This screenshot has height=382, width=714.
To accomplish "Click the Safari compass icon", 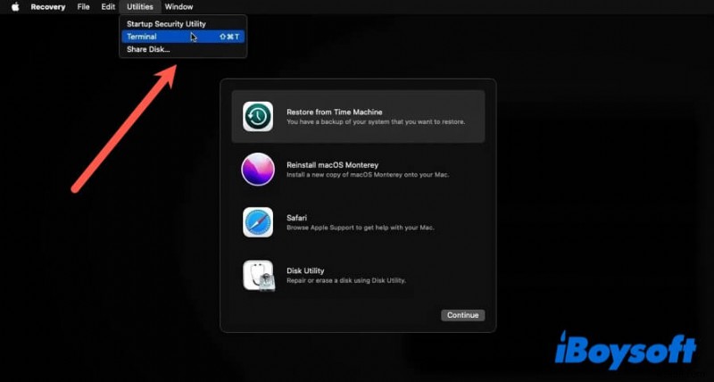I will (x=258, y=222).
